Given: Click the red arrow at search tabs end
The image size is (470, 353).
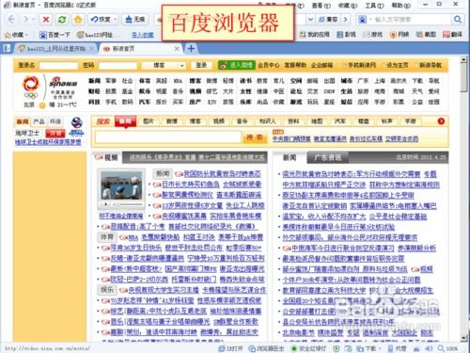Looking at the screenshot, I should tap(441, 121).
